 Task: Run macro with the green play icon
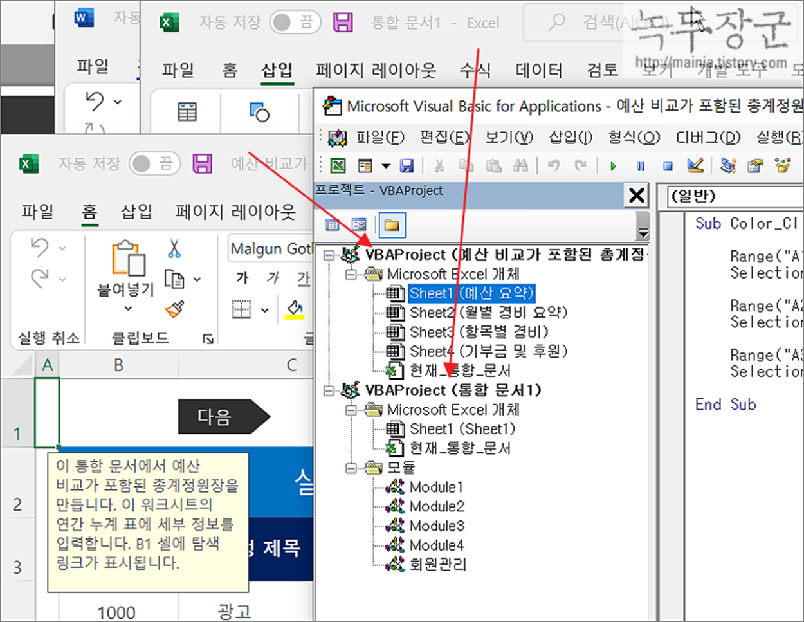pos(613,166)
